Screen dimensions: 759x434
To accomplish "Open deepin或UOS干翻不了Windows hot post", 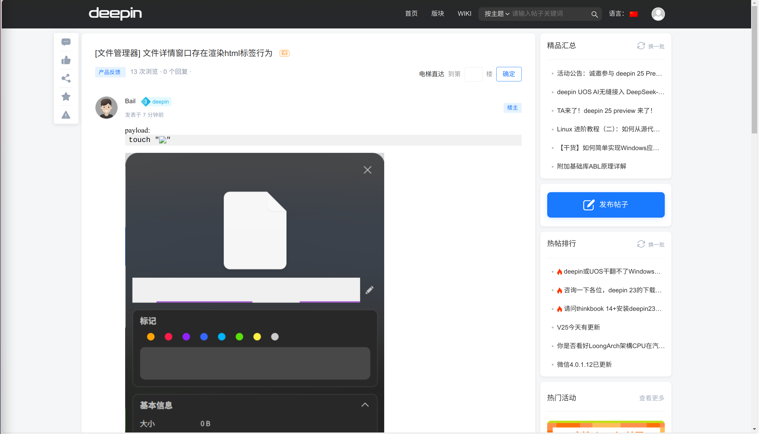I will coord(612,272).
